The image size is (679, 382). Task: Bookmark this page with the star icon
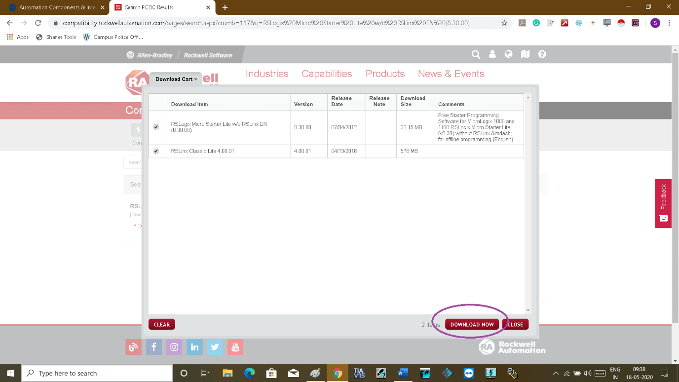pyautogui.click(x=504, y=23)
